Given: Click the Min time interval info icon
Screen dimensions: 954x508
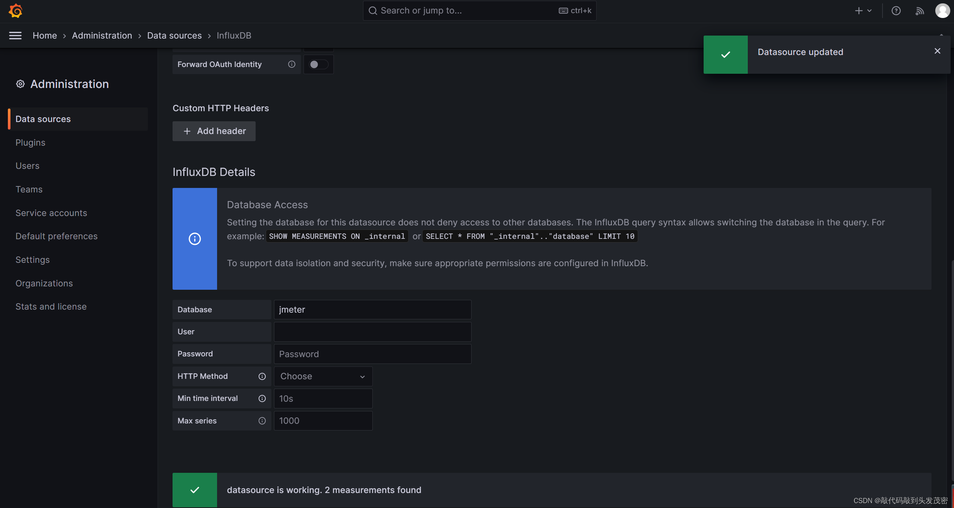Looking at the screenshot, I should pos(262,398).
